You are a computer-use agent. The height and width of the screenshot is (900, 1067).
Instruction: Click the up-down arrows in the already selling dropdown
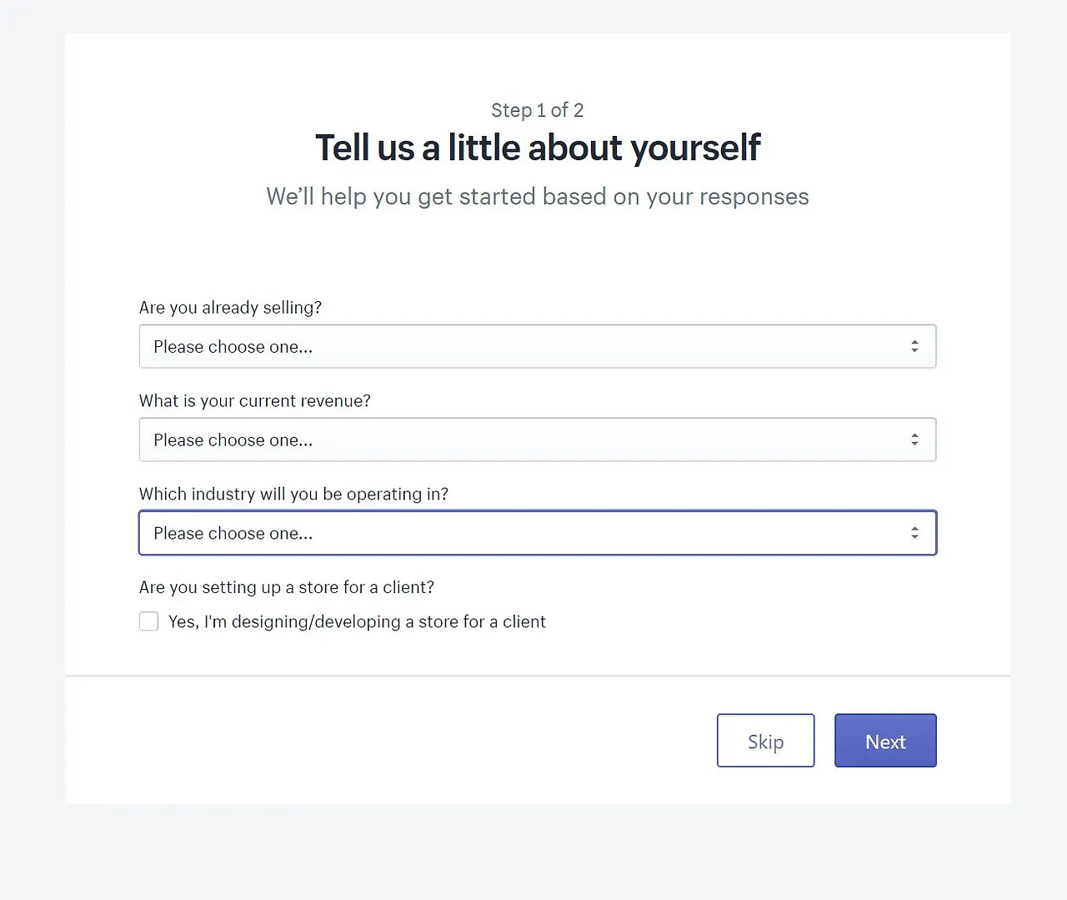click(x=914, y=346)
